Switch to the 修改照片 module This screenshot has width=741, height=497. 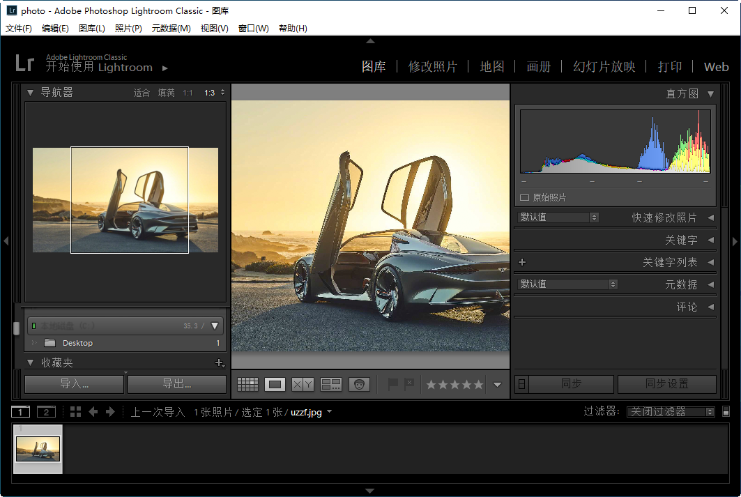433,66
